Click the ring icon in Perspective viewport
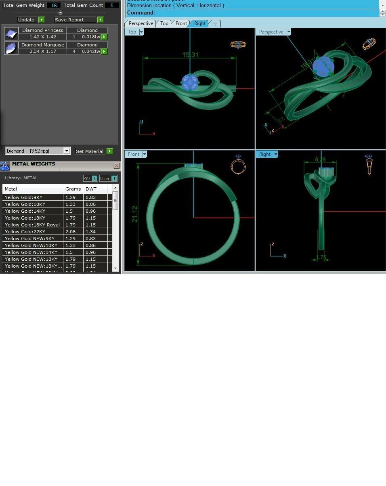 [369, 43]
